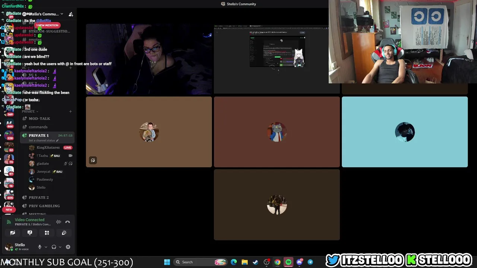
Task: Open the soundboard button
Action: coord(64,233)
